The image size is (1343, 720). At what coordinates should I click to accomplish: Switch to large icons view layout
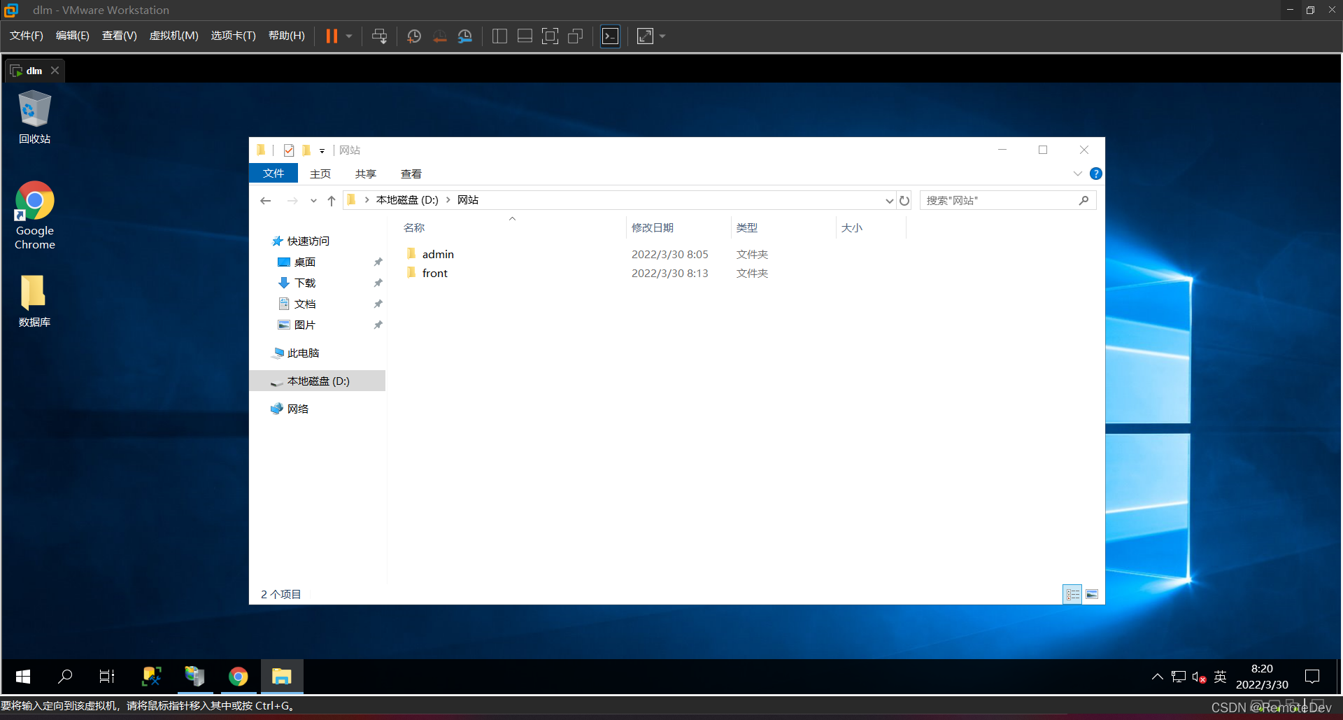pos(1092,594)
